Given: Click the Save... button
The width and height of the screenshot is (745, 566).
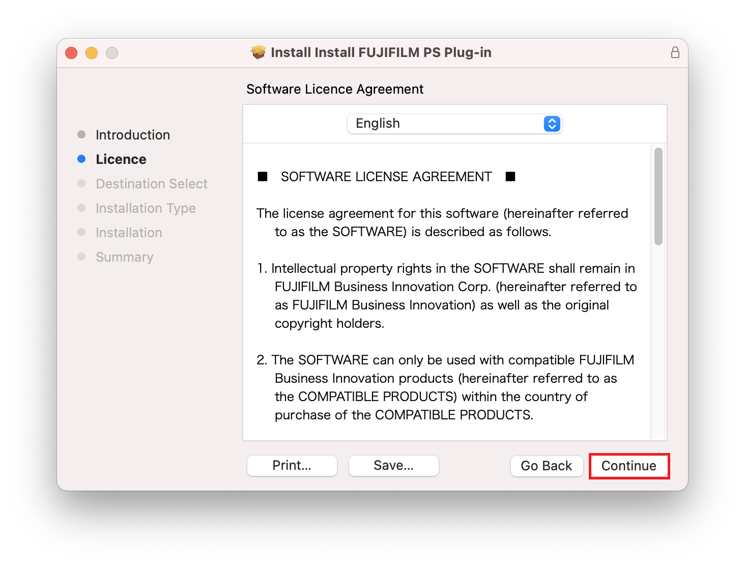Looking at the screenshot, I should tap(394, 465).
